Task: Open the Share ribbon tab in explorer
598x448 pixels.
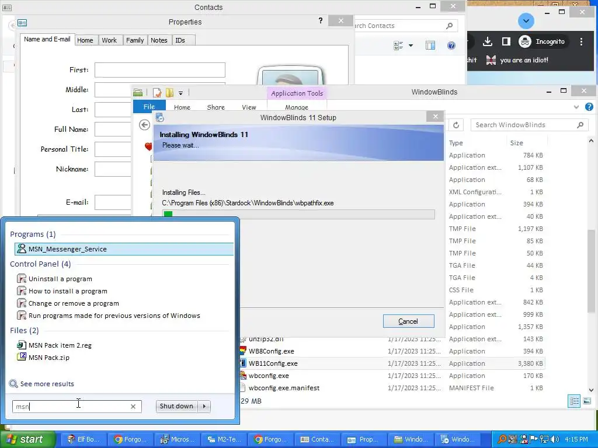Action: pyautogui.click(x=216, y=107)
